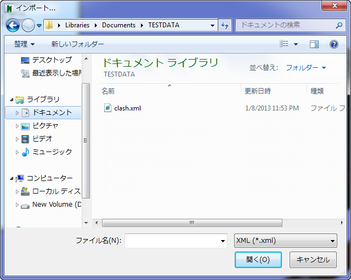Collapse the ライブラリ tree node
Screen dimensions: 351x280
12,100
